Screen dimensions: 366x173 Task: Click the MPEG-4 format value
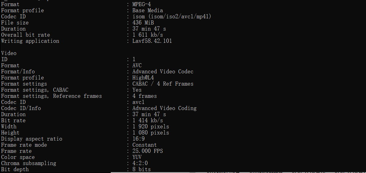coord(141,4)
